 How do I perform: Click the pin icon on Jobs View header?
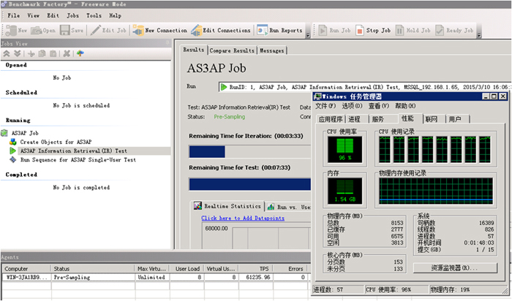(167, 43)
